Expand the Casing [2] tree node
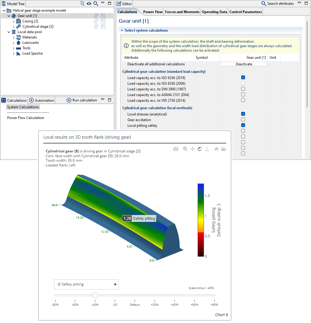The image size is (311, 323). coord(14,21)
